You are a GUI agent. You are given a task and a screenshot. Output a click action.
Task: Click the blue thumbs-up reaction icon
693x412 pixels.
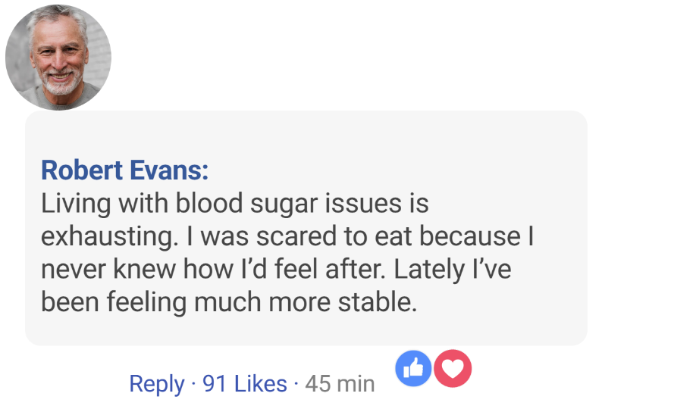coord(414,369)
